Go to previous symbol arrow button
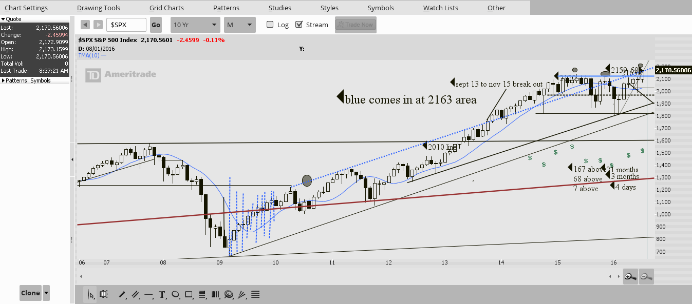Screen dimensions: 692x304 (85, 25)
